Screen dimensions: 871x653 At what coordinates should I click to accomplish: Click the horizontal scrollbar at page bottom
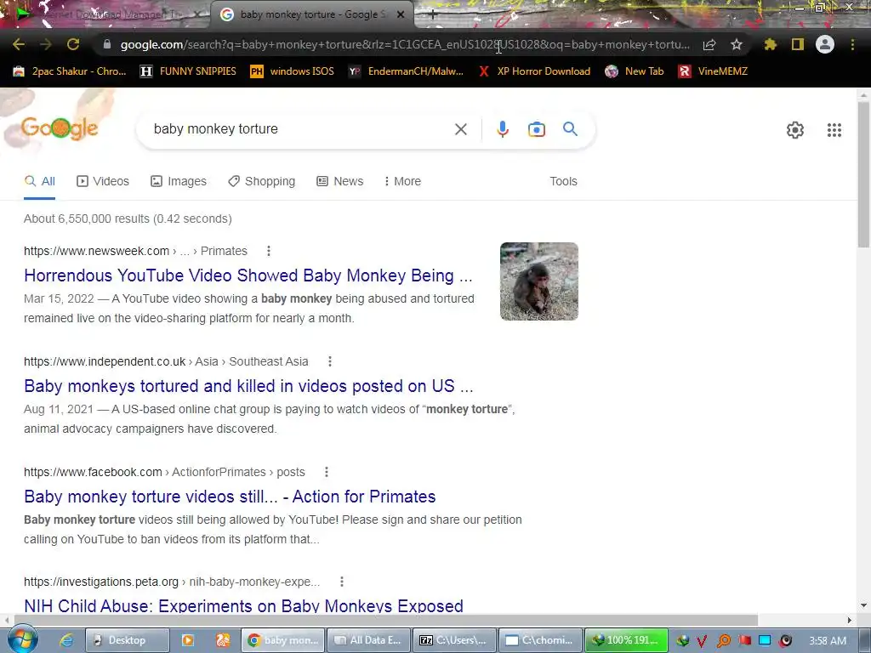coord(386,620)
